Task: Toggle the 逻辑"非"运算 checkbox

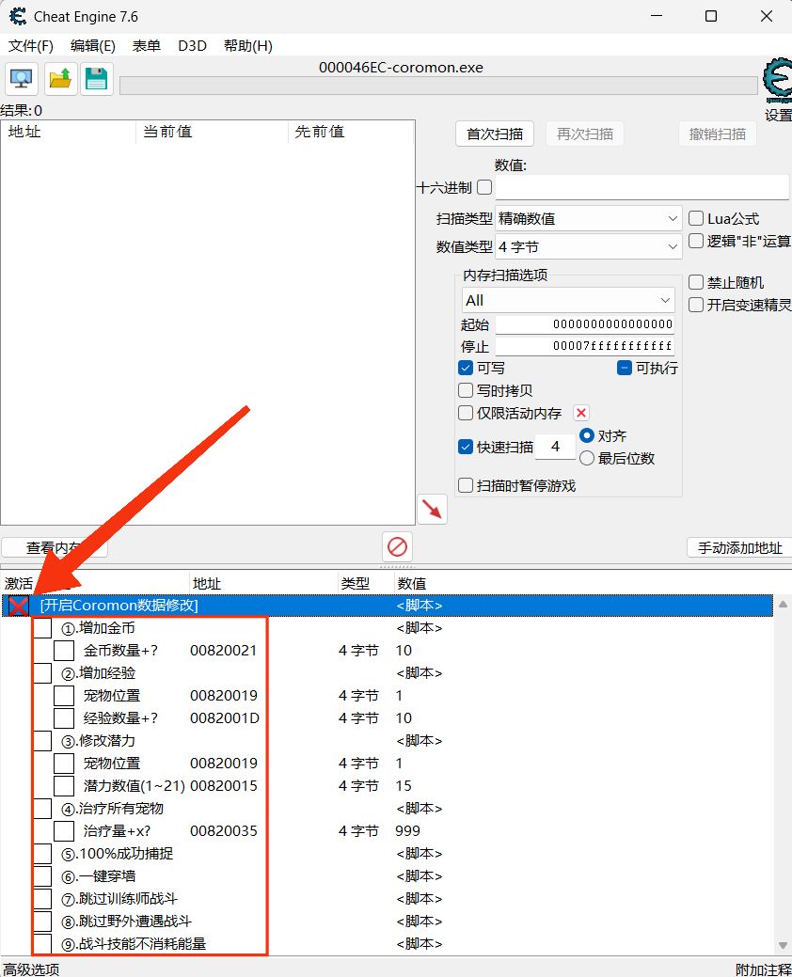Action: pyautogui.click(x=696, y=241)
